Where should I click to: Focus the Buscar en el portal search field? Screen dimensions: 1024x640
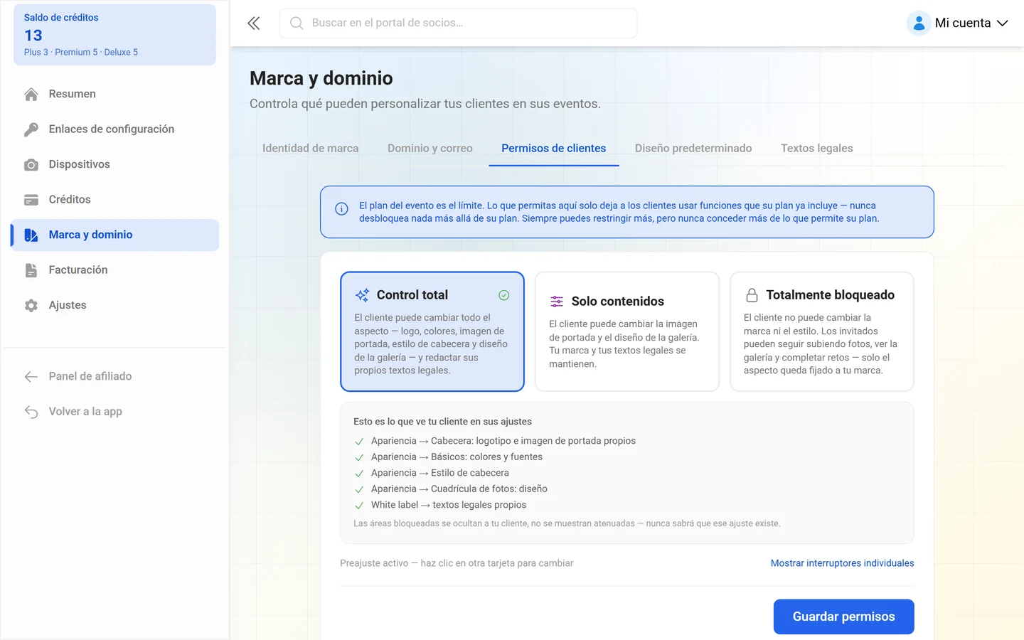click(x=459, y=23)
